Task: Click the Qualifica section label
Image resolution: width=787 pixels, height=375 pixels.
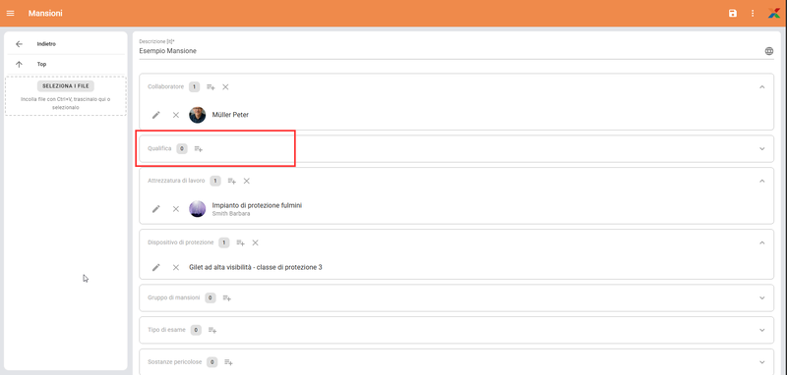Action: coord(159,148)
